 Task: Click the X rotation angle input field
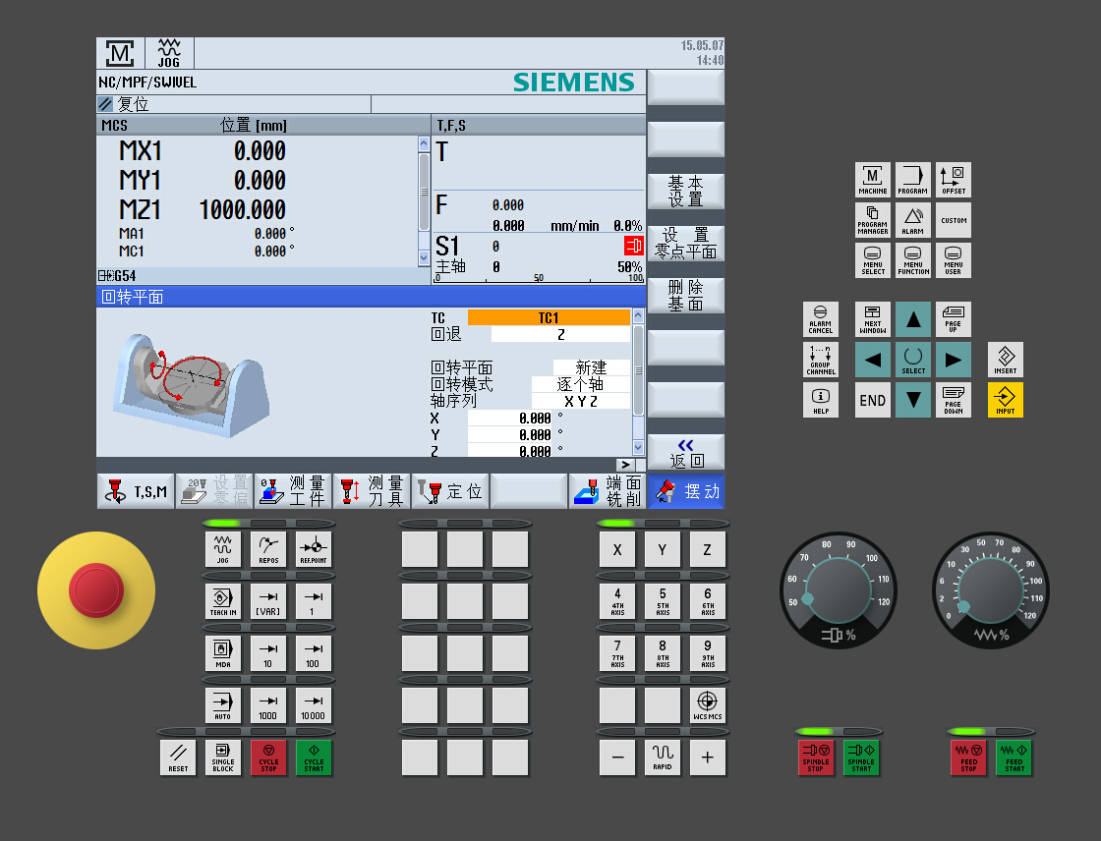(x=511, y=418)
